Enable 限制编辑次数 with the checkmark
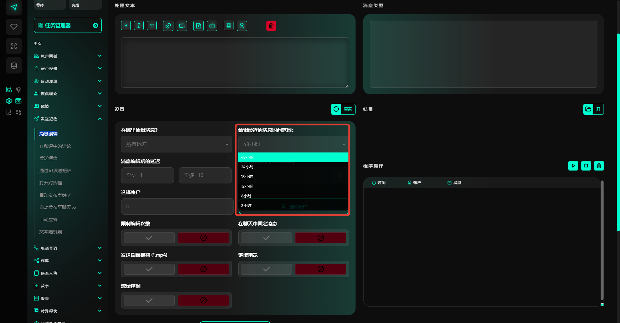The image size is (620, 323). [149, 238]
